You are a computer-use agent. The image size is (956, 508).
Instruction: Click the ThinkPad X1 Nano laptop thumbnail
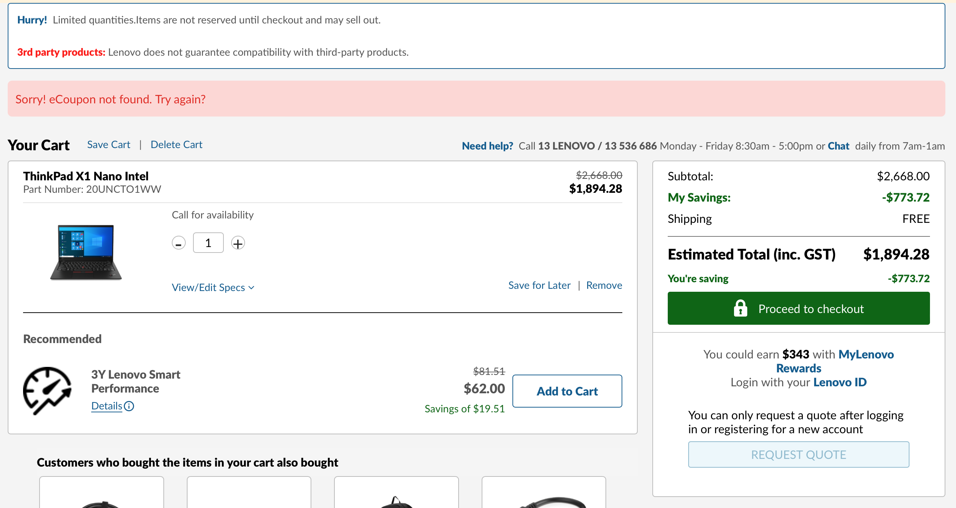86,252
